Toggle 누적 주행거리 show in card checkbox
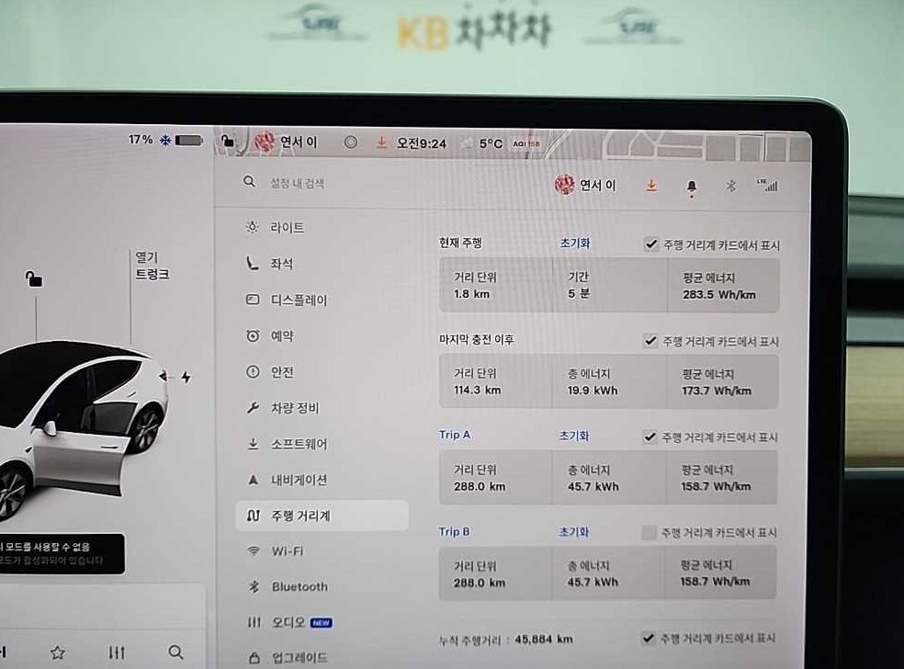 (648, 638)
